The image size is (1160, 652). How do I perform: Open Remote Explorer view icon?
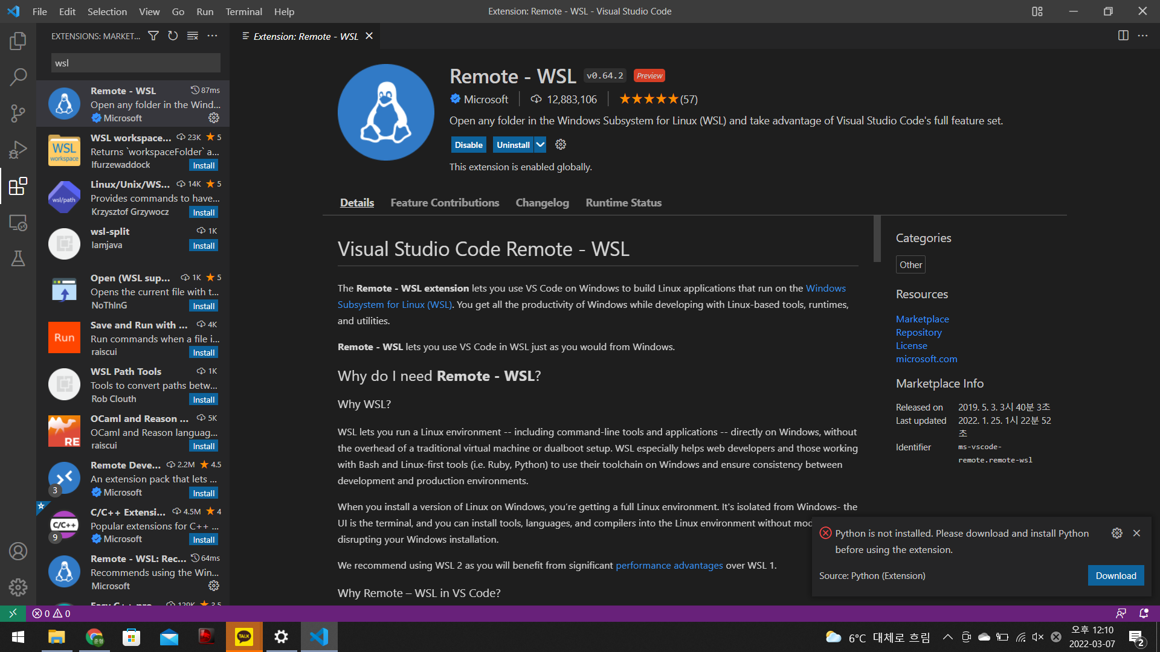[x=18, y=223]
